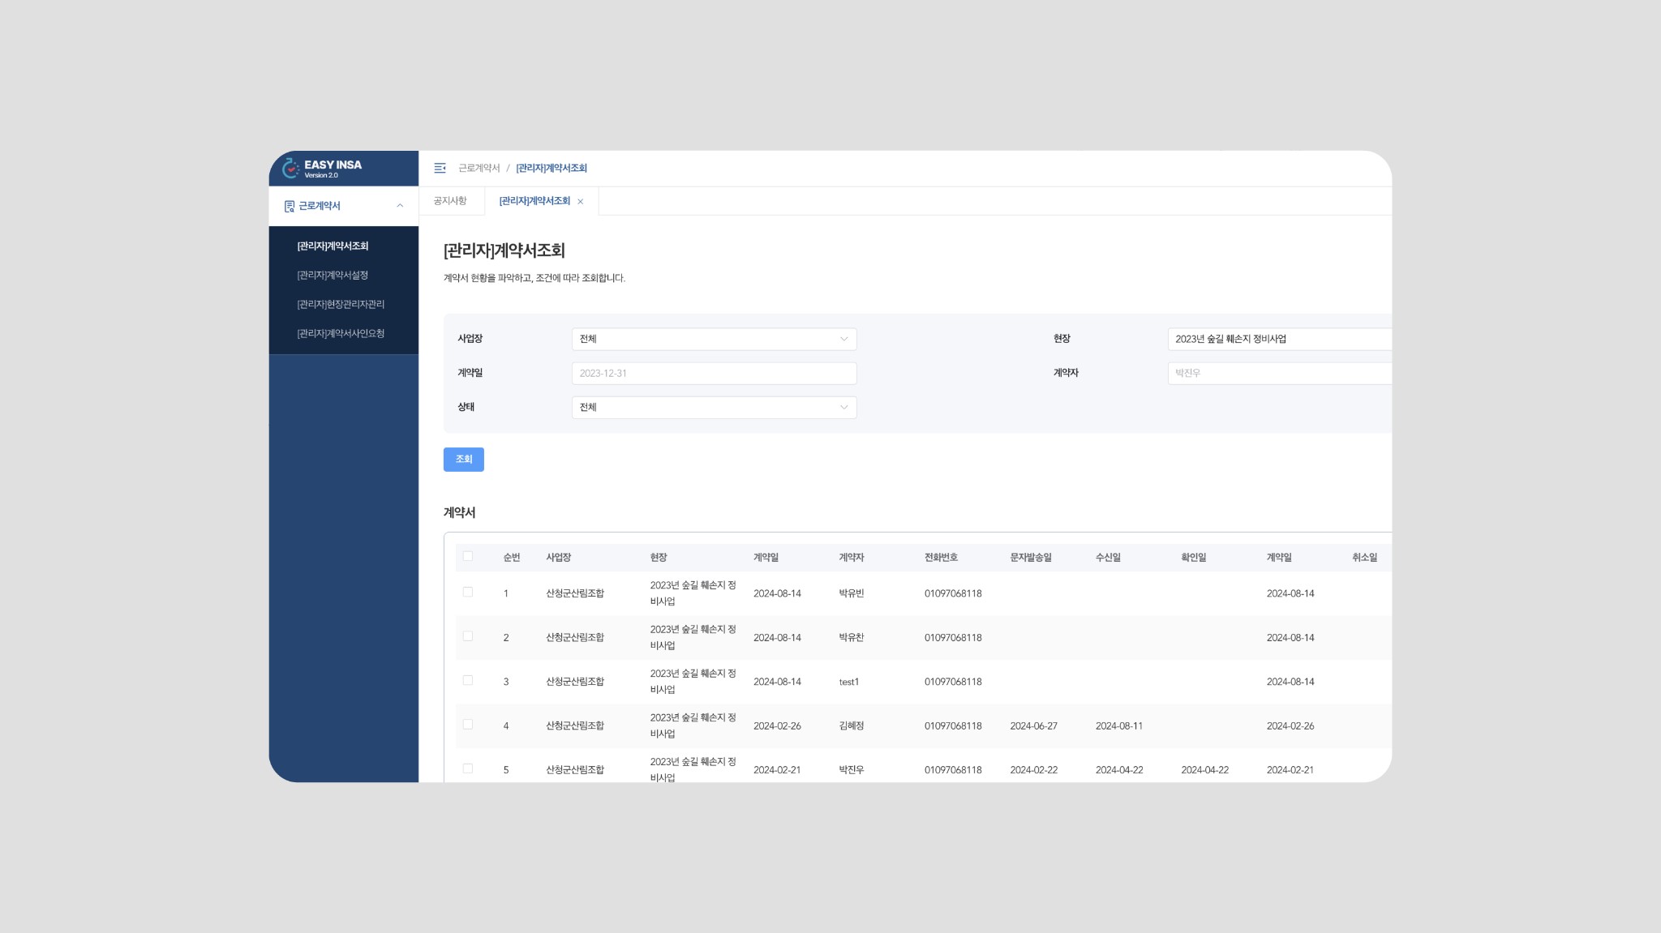Image resolution: width=1661 pixels, height=933 pixels.
Task: Open [관리자]계약서설정 in the sidebar
Action: 333,276
